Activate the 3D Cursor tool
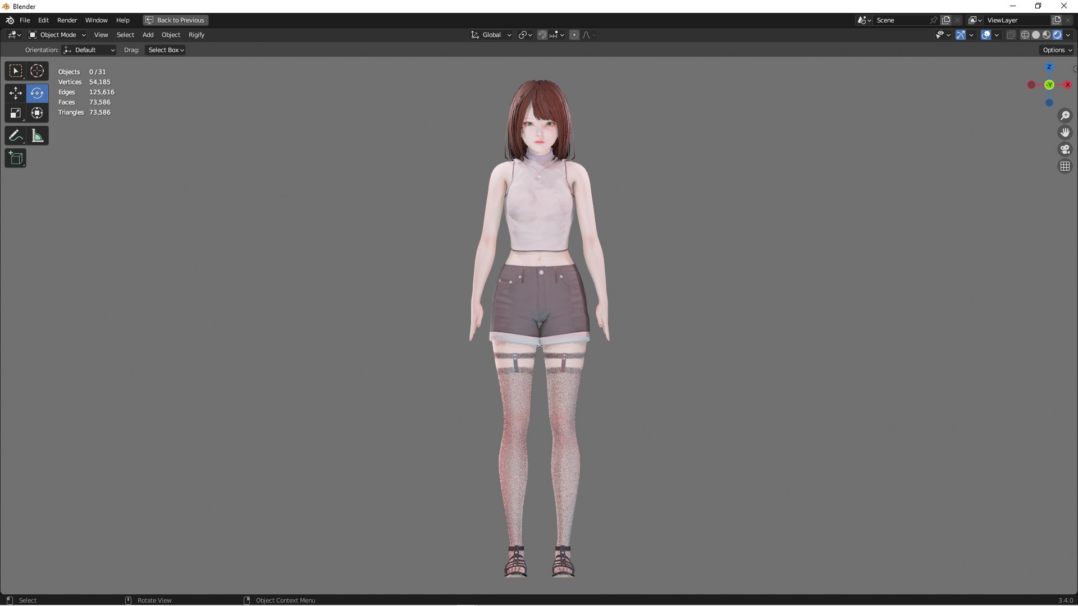1078x606 pixels. click(x=37, y=71)
